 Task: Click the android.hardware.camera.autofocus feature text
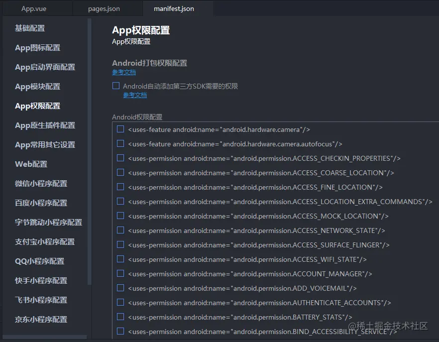coord(235,144)
